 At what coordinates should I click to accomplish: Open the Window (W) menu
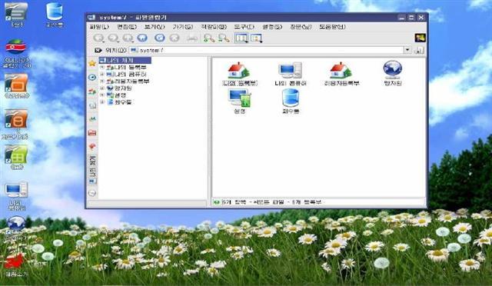(301, 27)
